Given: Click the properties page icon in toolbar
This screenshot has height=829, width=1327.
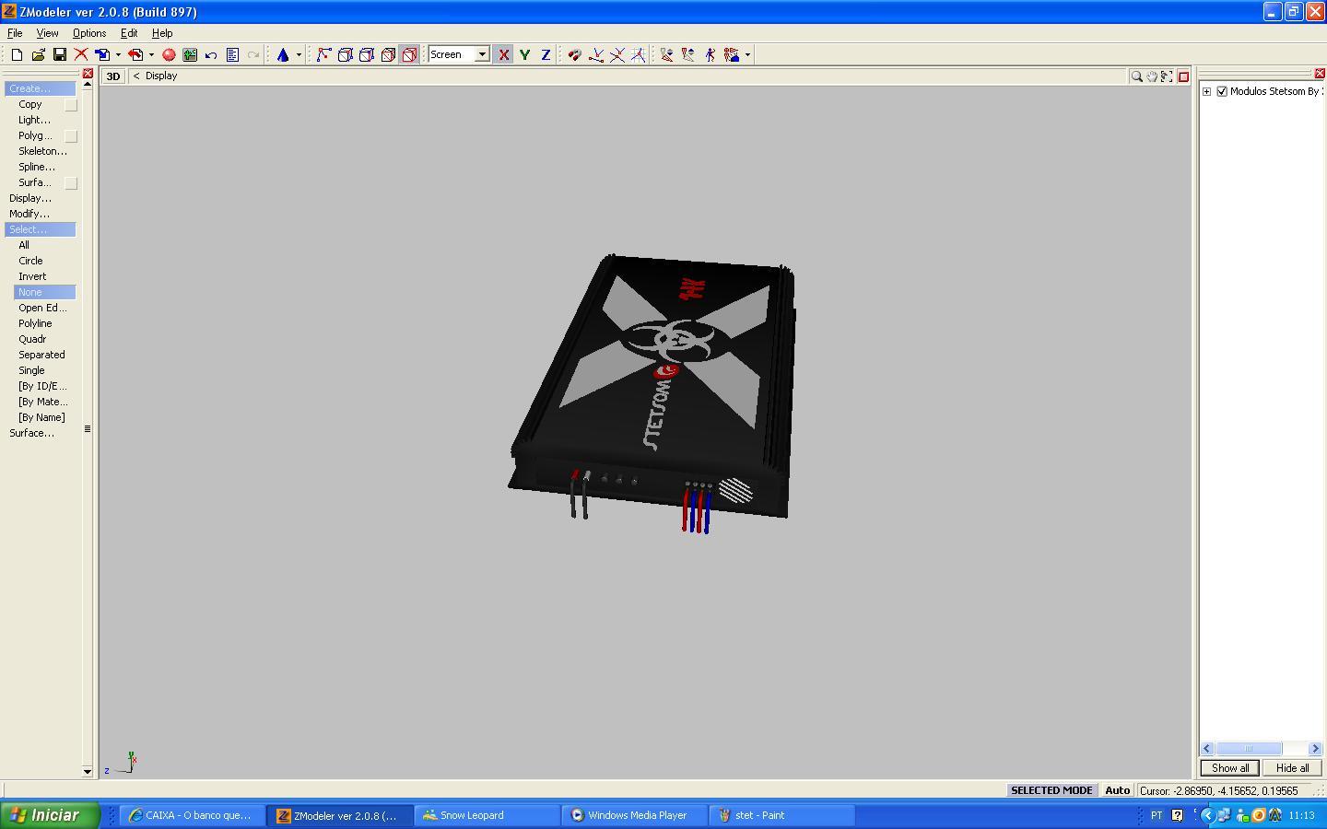Looking at the screenshot, I should (232, 55).
